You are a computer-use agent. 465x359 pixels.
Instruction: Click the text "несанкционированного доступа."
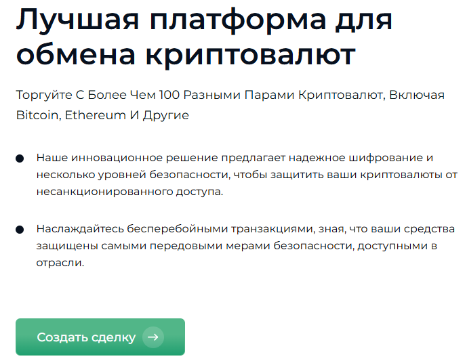129,192
